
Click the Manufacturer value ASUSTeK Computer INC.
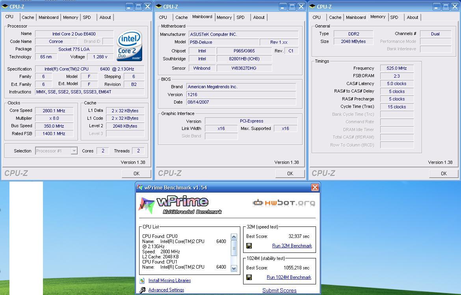[x=244, y=34]
